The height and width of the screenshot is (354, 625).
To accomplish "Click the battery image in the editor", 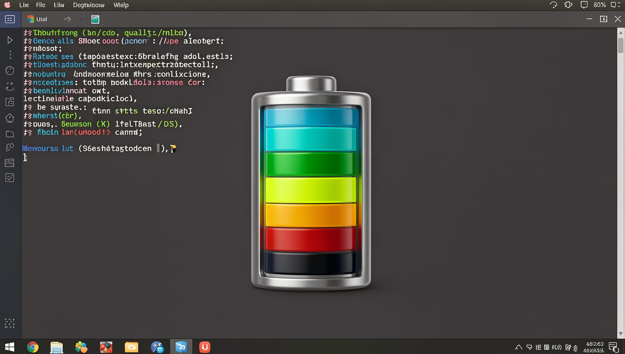I will point(311,183).
